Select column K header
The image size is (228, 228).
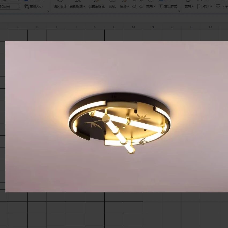tap(95, 27)
